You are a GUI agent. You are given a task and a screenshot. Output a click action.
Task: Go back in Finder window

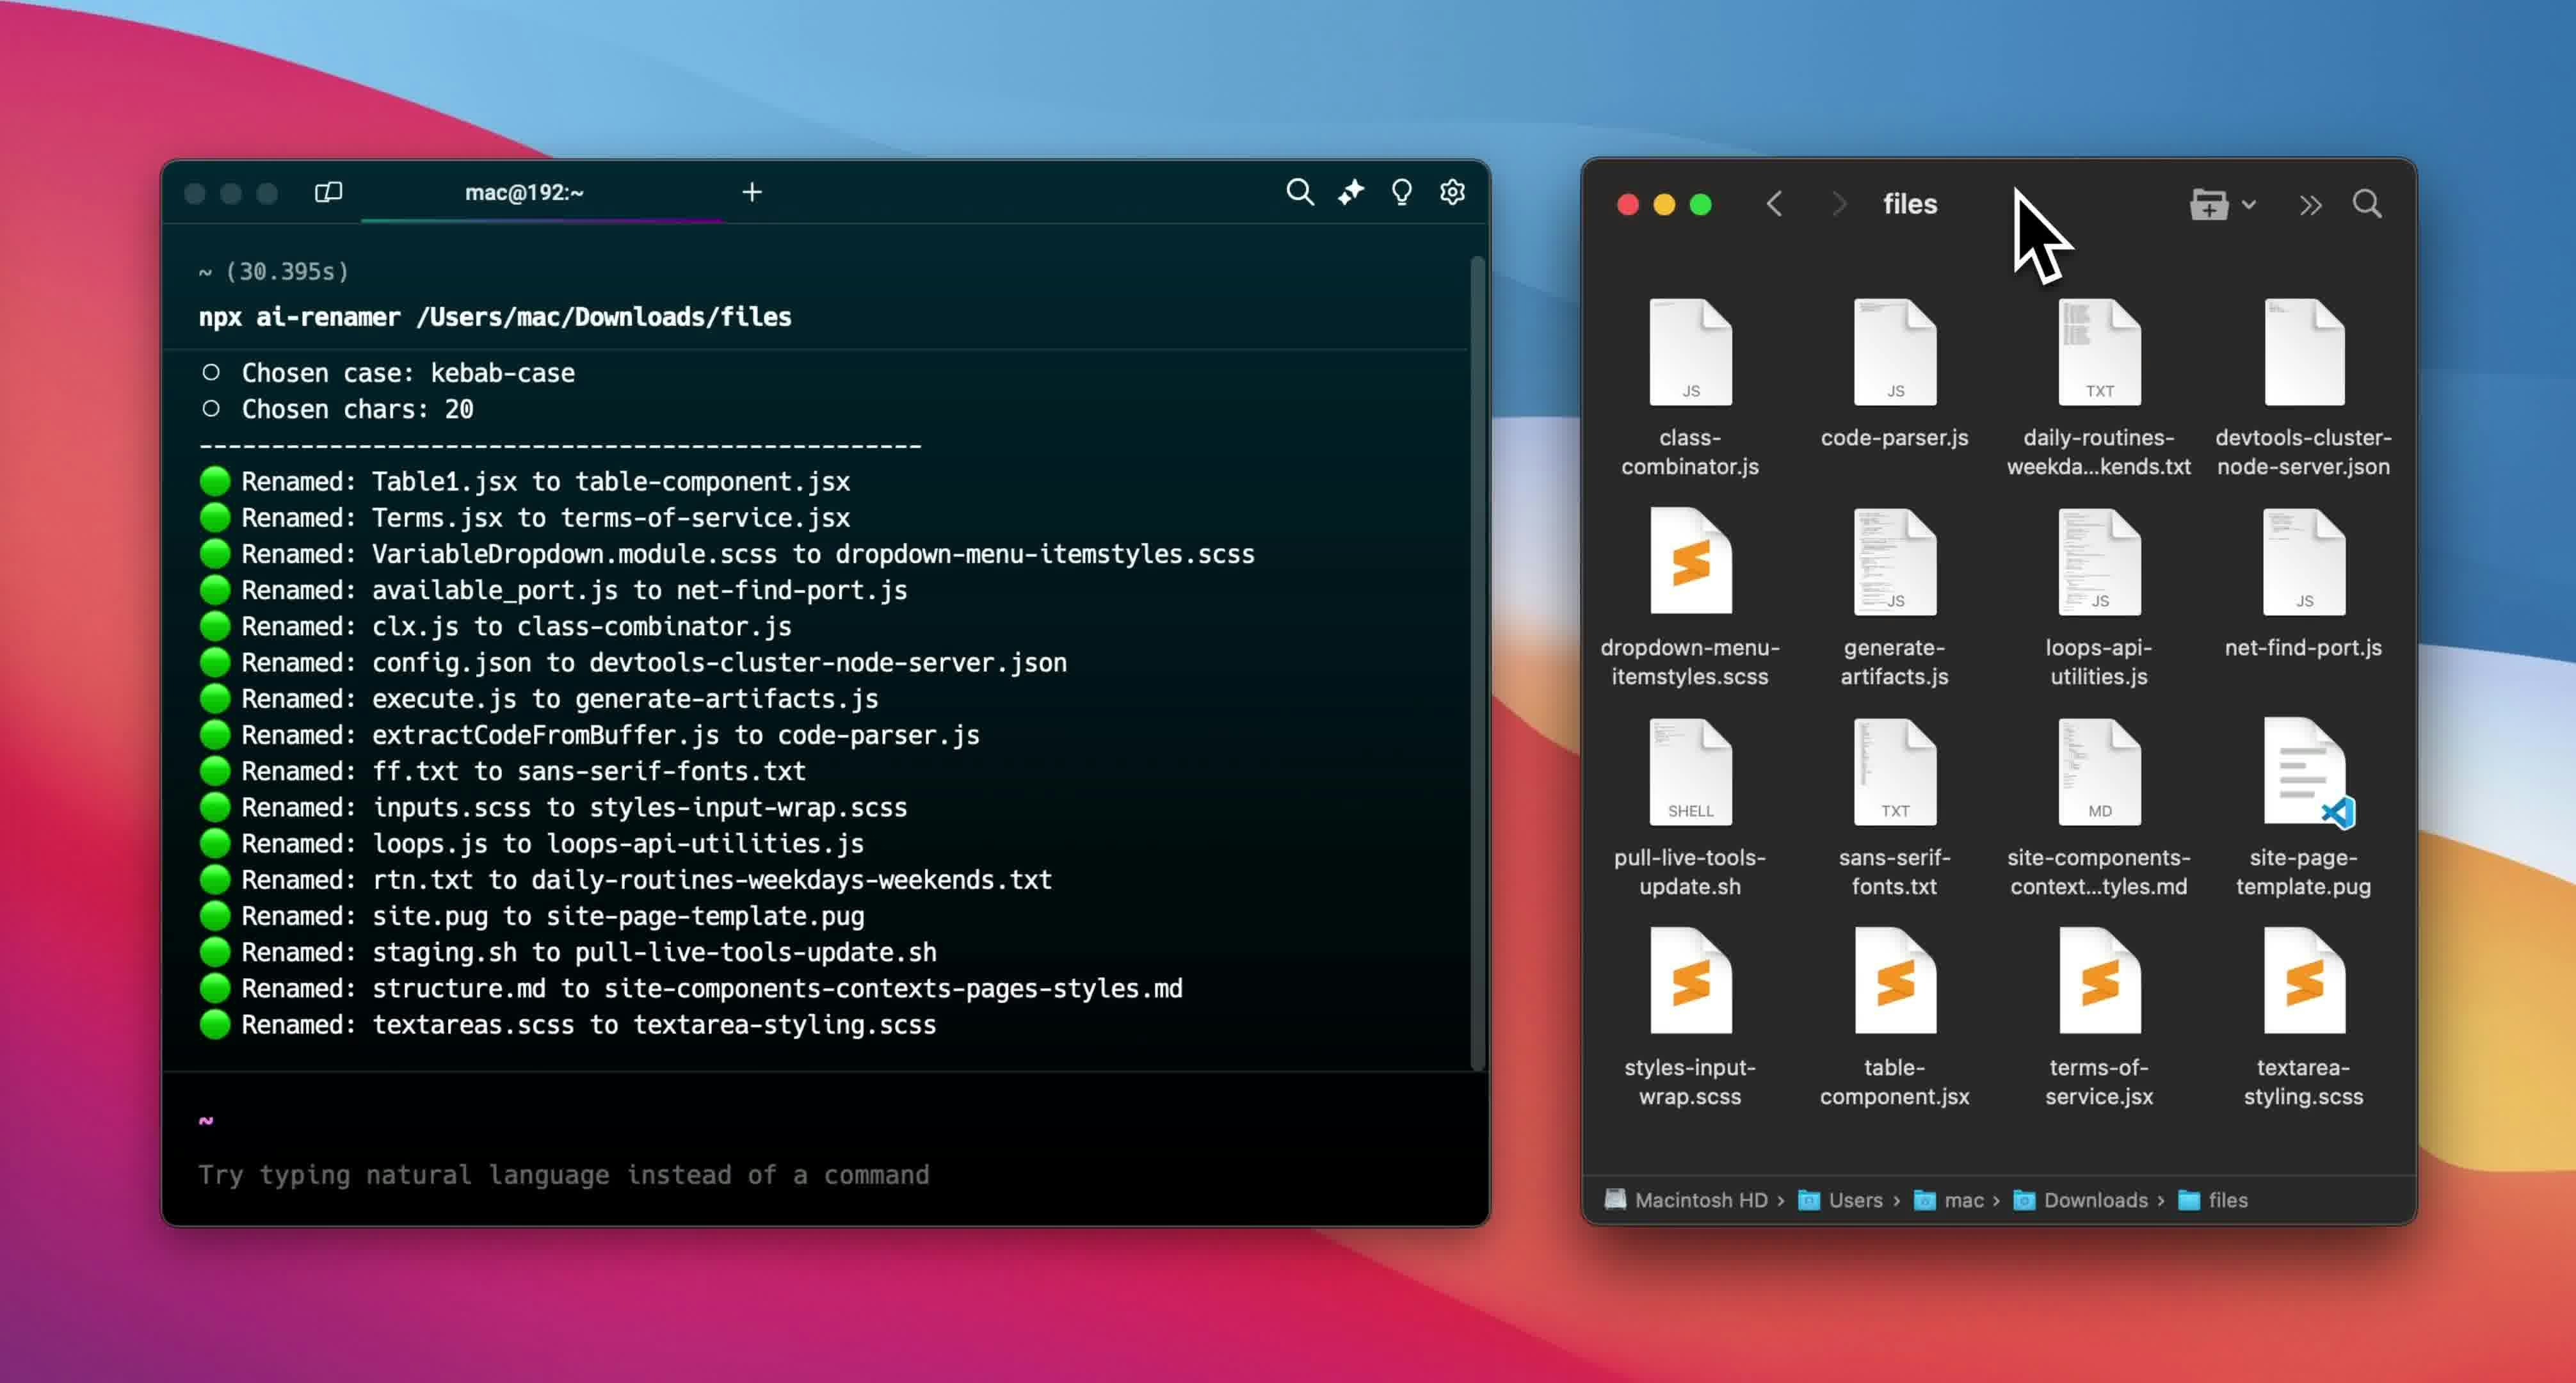1774,204
